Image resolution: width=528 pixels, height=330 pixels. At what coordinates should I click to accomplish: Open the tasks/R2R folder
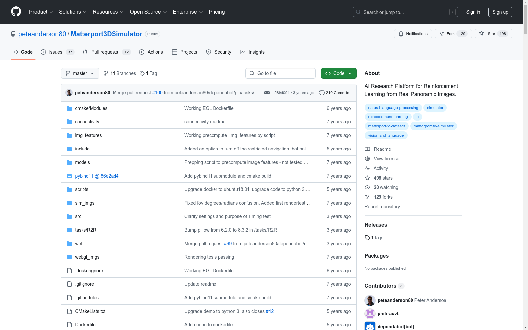click(x=86, y=230)
